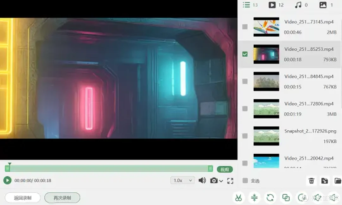Screen dimensions: 342x205
Task: Click the file name Video_251...20042.mp4
Action: [309, 158]
